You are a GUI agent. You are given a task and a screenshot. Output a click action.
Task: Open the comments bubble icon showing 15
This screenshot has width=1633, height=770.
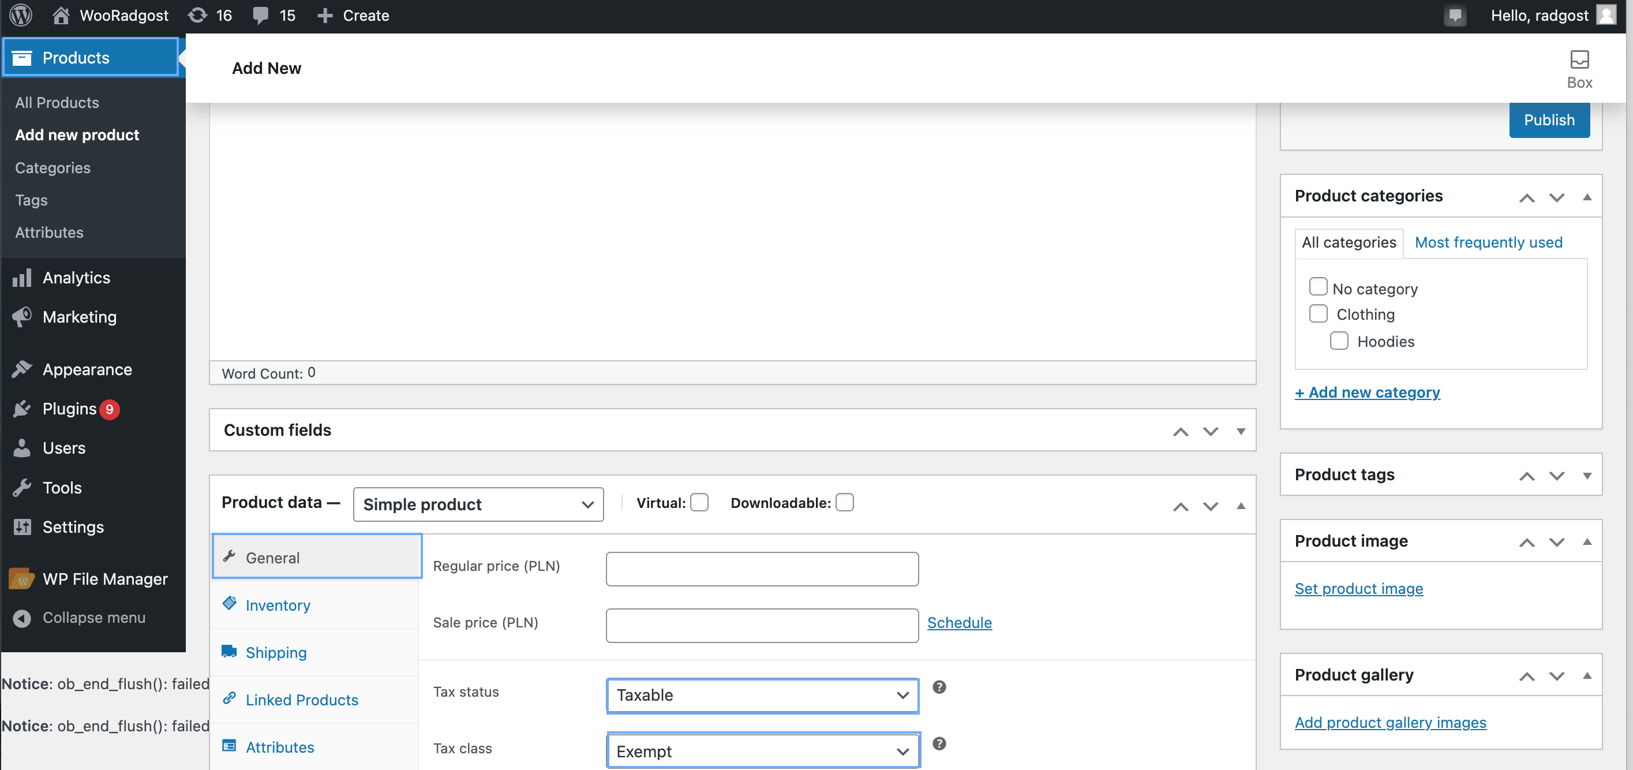click(x=261, y=15)
